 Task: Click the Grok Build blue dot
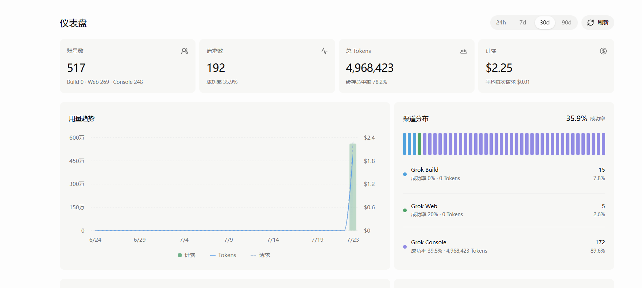[x=405, y=174]
